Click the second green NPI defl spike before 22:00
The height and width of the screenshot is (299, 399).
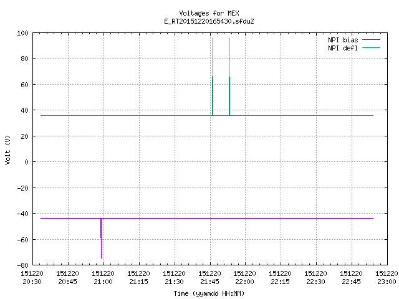[x=229, y=77]
